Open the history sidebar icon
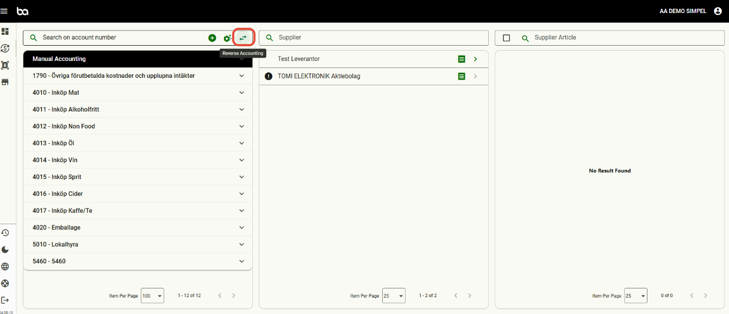The height and width of the screenshot is (314, 729). pos(5,233)
